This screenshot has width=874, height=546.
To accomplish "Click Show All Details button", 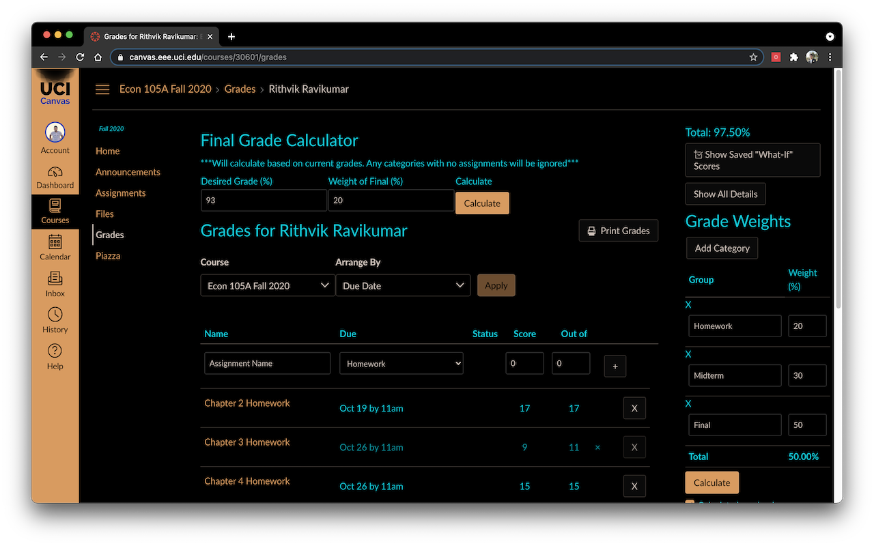I will [726, 194].
